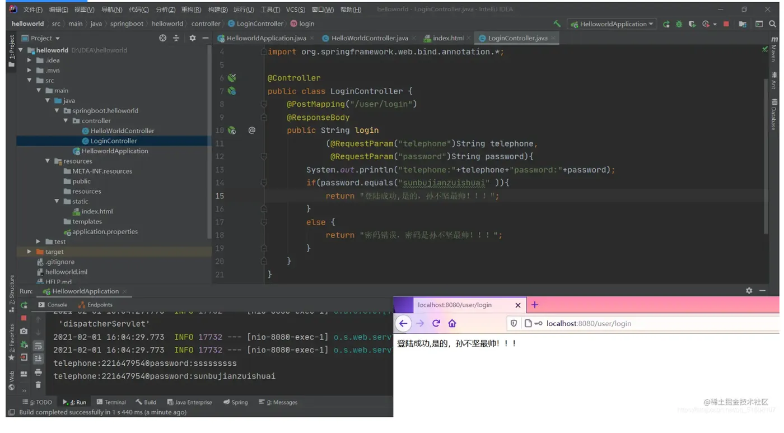Switch to HelloworldApplication.java editor tab

click(x=266, y=38)
